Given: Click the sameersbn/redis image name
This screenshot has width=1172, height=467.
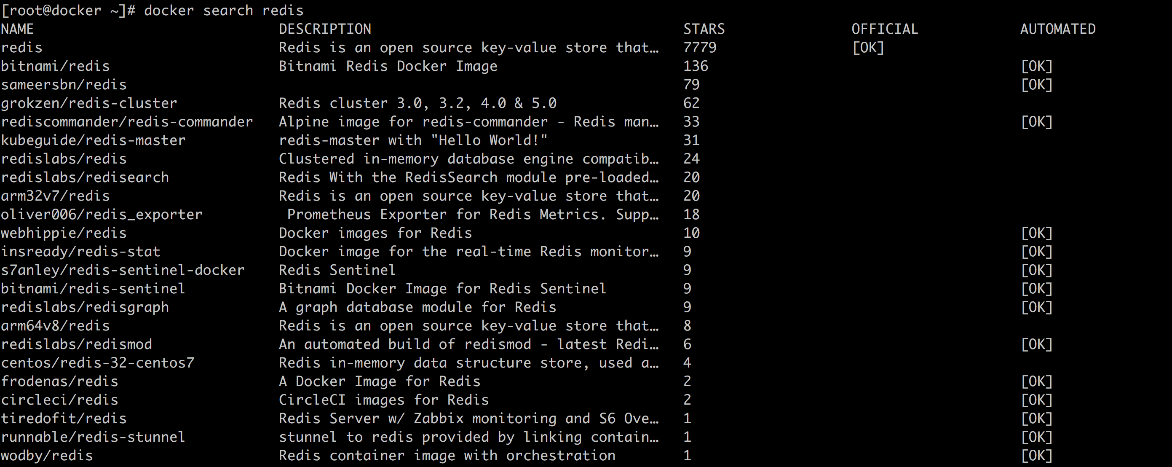Looking at the screenshot, I should (x=64, y=85).
